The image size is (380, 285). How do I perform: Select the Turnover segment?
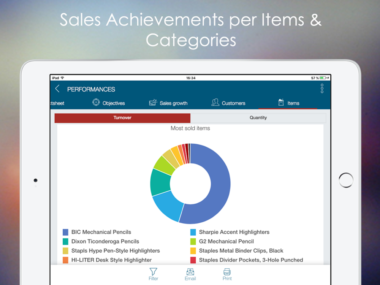(x=122, y=118)
